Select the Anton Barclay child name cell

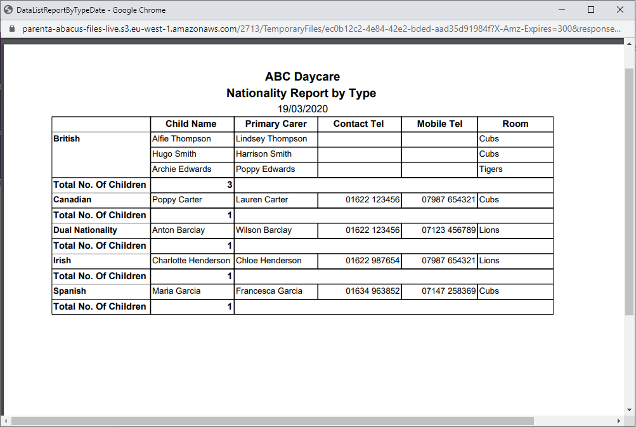click(x=192, y=230)
